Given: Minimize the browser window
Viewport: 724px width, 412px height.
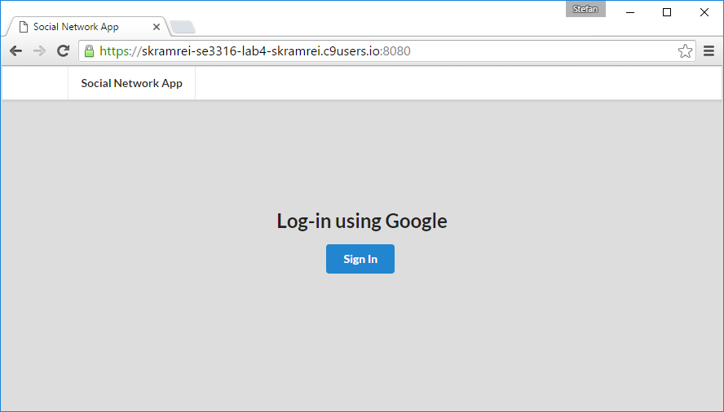Looking at the screenshot, I should point(630,12).
